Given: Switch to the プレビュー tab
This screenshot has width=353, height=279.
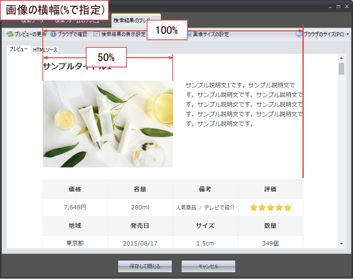Looking at the screenshot, I should [19, 50].
